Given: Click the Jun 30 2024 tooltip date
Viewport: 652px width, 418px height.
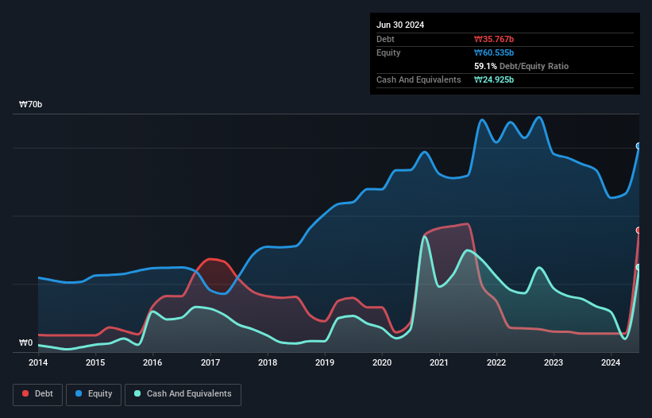Looking at the screenshot, I should [x=400, y=25].
